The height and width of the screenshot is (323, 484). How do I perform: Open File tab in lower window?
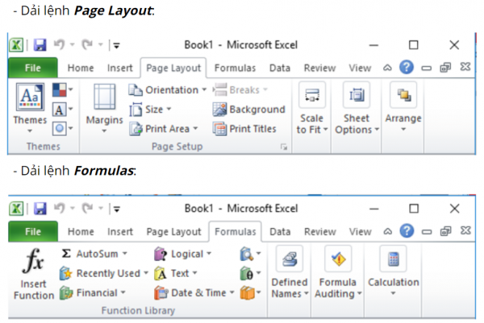coord(33,231)
